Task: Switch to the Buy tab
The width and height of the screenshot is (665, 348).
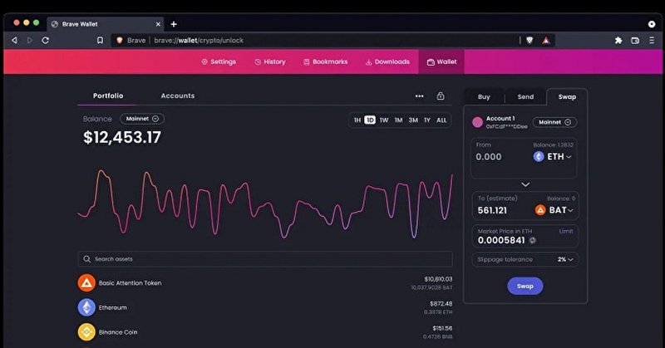Action: [484, 96]
